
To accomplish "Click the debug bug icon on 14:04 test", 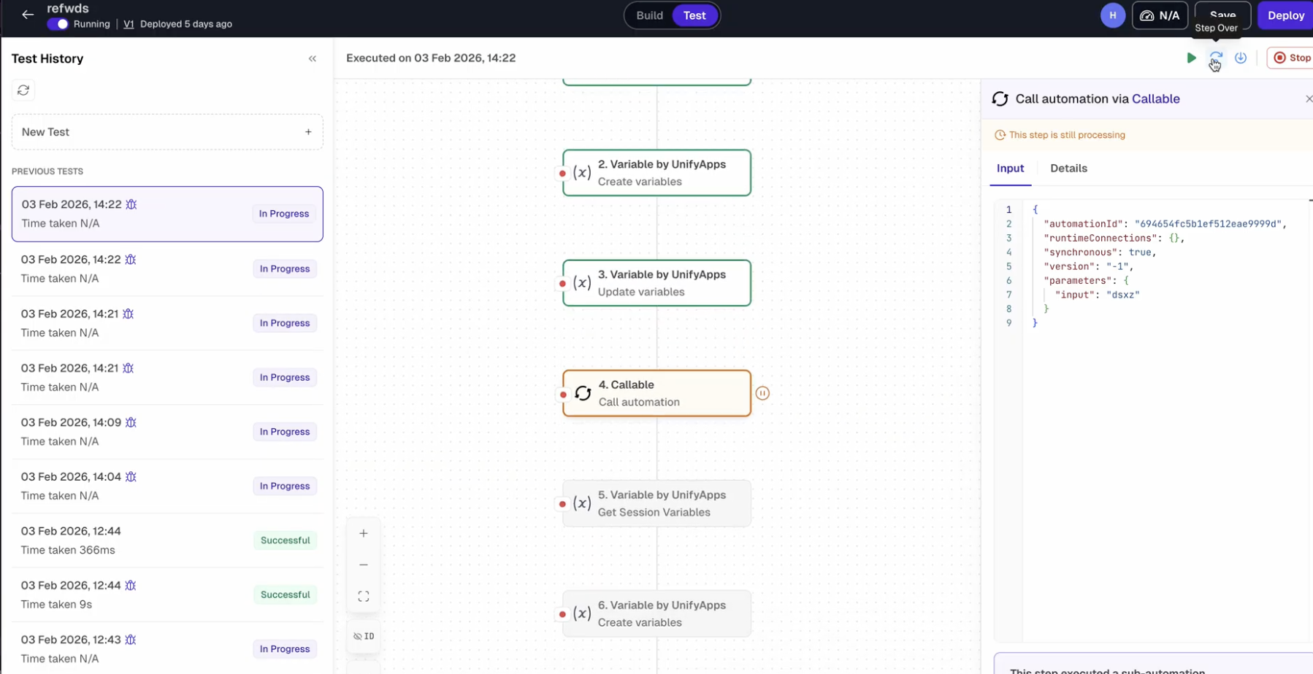I will point(131,476).
